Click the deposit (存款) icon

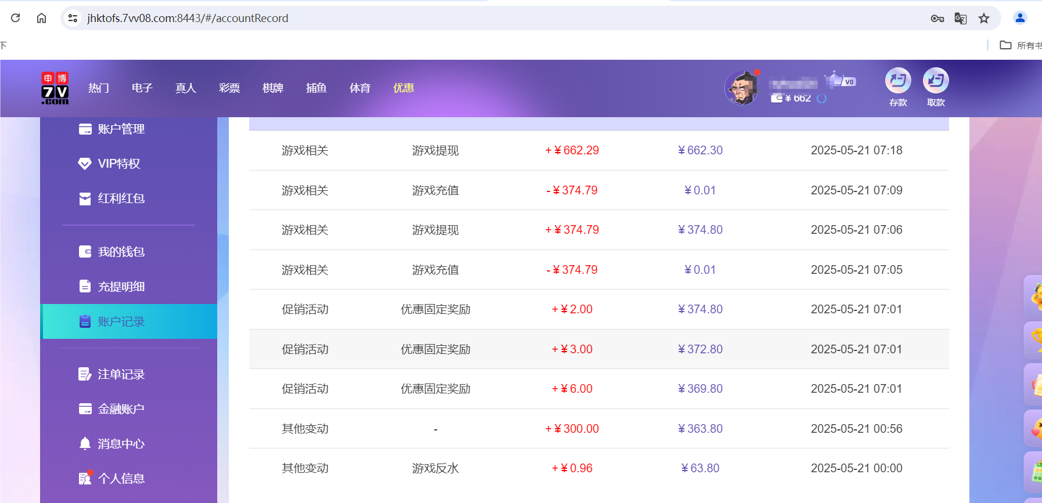(897, 81)
